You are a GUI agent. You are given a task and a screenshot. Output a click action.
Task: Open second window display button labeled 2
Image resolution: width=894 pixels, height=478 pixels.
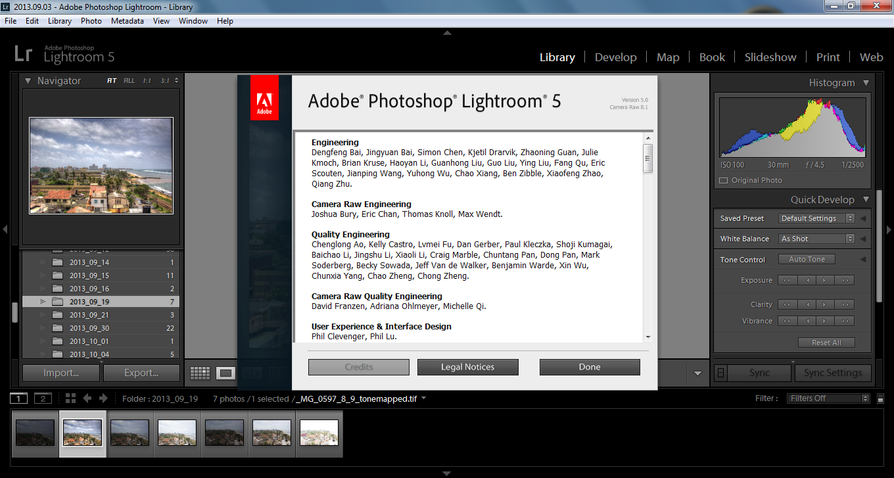pyautogui.click(x=43, y=398)
